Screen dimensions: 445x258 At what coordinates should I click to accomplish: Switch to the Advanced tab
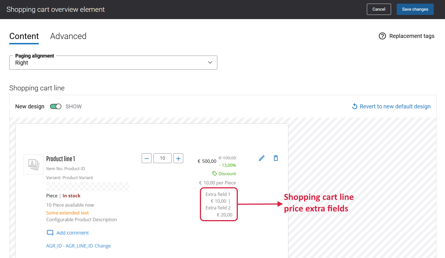68,36
